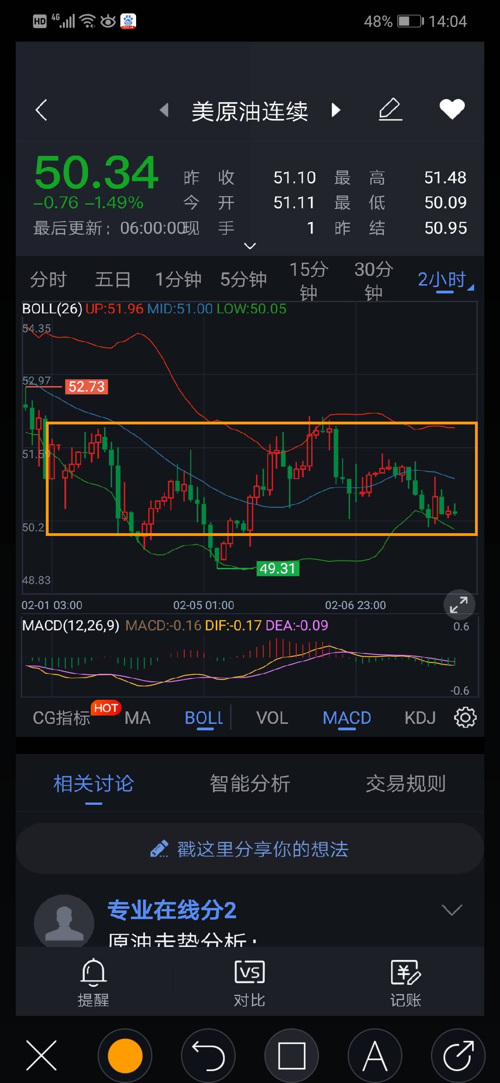This screenshot has width=500, height=1083.
Task: Tap the highest price 51.48 value
Action: pyautogui.click(x=445, y=177)
